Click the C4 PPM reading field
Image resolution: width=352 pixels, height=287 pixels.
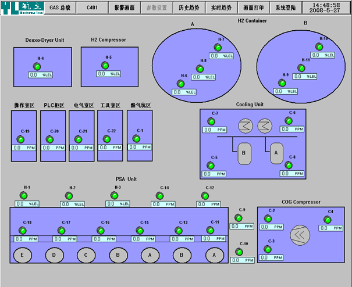pyautogui.click(x=329, y=228)
